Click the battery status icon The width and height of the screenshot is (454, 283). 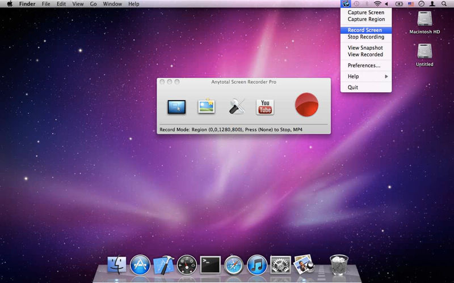(x=400, y=4)
